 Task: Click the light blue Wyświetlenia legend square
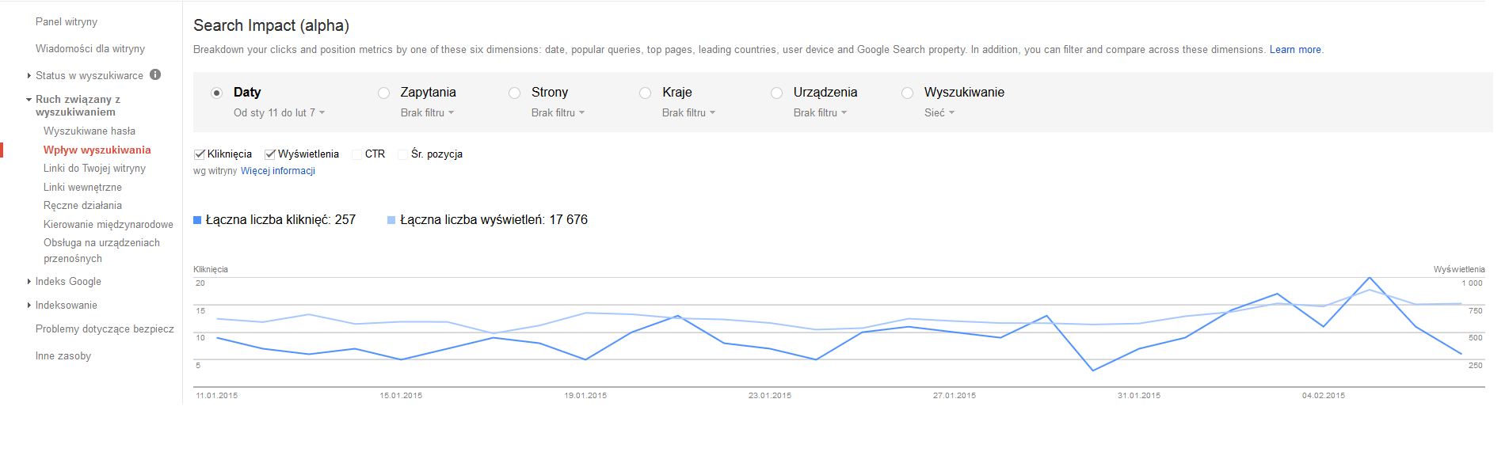[x=391, y=220]
